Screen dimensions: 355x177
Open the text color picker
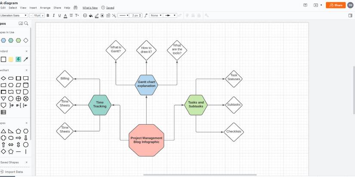[65, 15]
